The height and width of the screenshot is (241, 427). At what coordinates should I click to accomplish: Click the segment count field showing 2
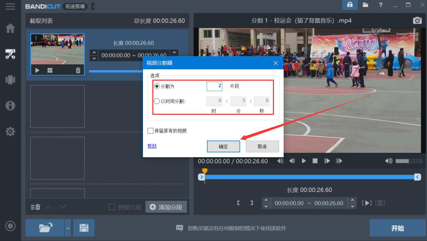(214, 86)
